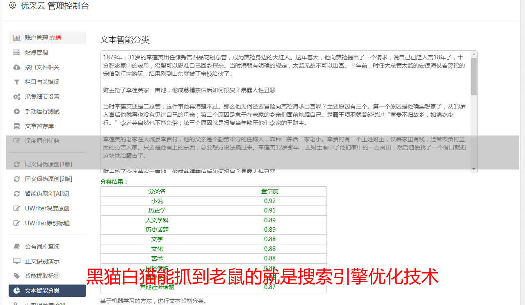Click the gears icon for 采集细节设置

[x=17, y=97]
